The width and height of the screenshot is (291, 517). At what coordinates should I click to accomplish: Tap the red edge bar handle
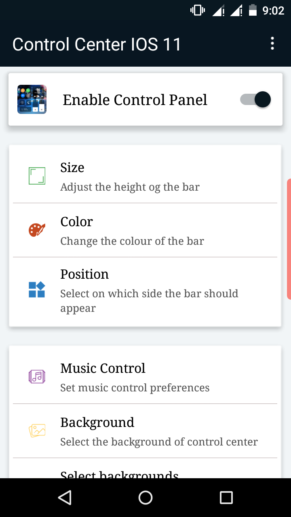pyautogui.click(x=289, y=239)
